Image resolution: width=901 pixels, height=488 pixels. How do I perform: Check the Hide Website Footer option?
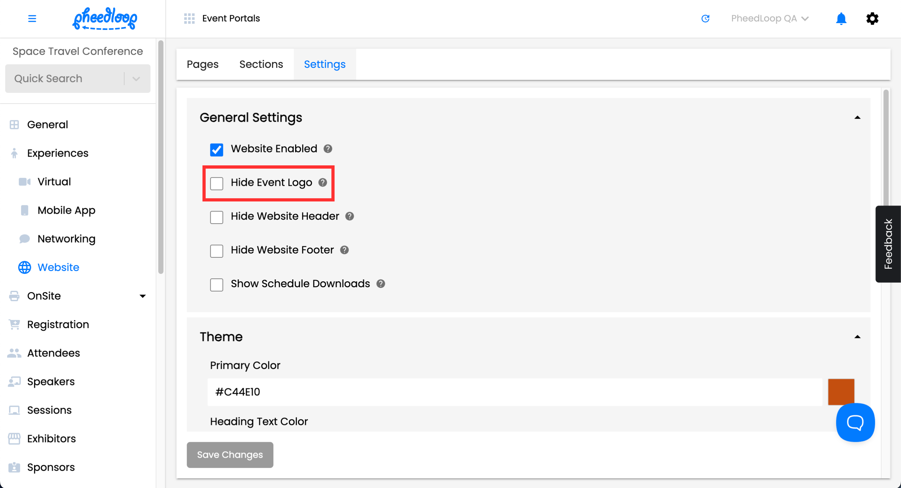tap(216, 250)
